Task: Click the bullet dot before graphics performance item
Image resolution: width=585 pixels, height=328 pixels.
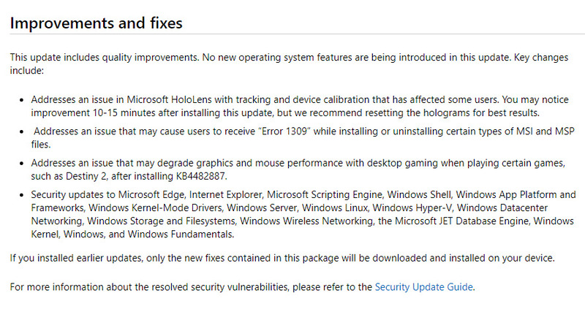Action: [x=23, y=161]
